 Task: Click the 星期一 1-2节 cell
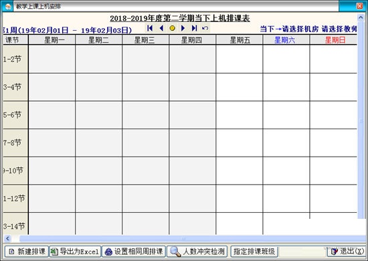click(52, 59)
